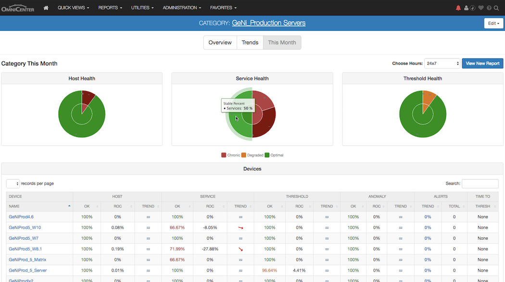Sort by Anomaly OK column
This screenshot has width=505, height=282.
[x=353, y=206]
